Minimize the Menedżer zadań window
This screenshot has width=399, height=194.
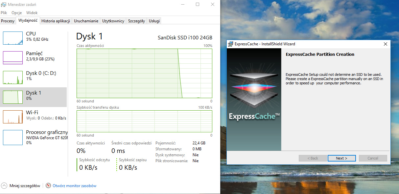[183, 5]
